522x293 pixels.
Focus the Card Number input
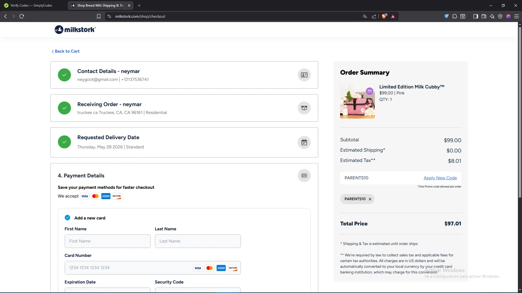(x=152, y=268)
